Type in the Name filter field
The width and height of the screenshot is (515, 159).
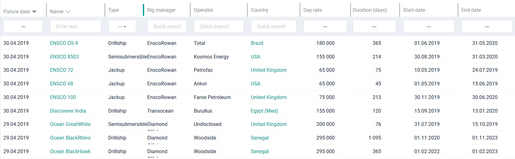click(x=75, y=27)
